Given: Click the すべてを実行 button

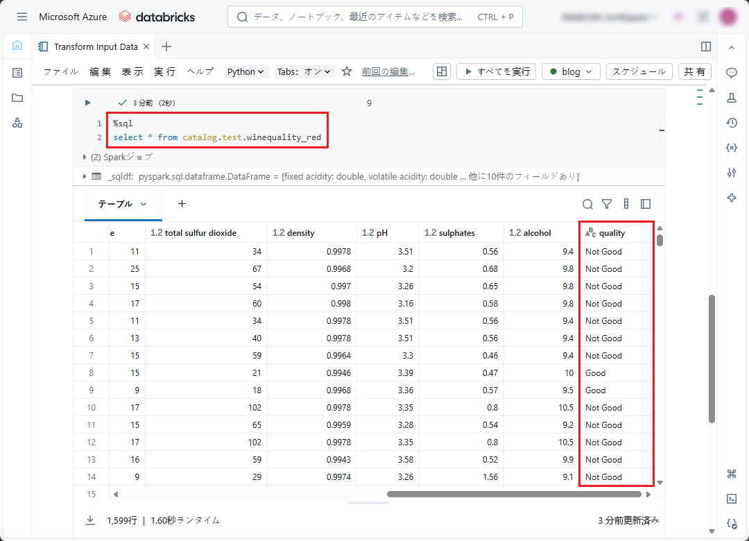Looking at the screenshot, I should tap(496, 71).
